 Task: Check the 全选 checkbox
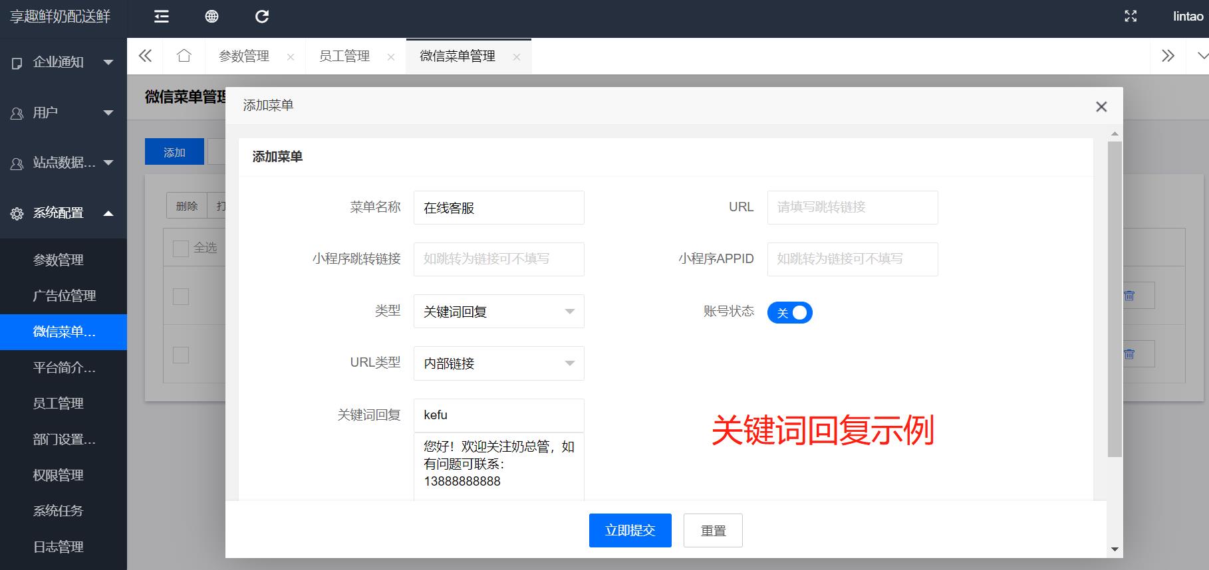tap(180, 248)
